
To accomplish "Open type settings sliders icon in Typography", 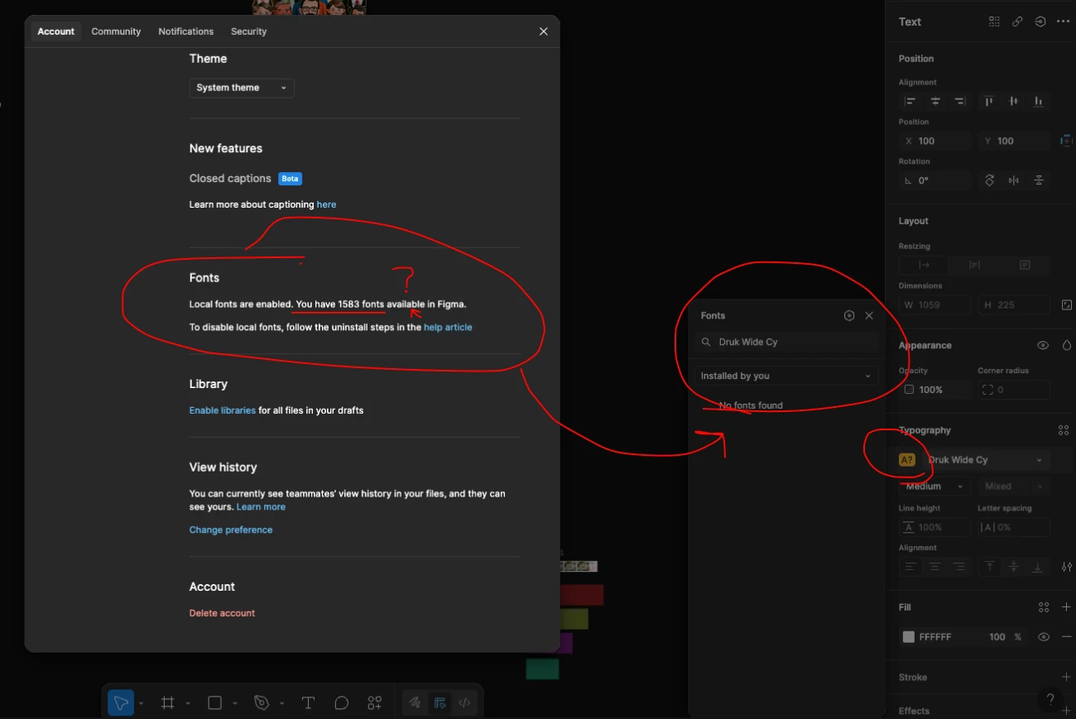I will pos(1067,567).
